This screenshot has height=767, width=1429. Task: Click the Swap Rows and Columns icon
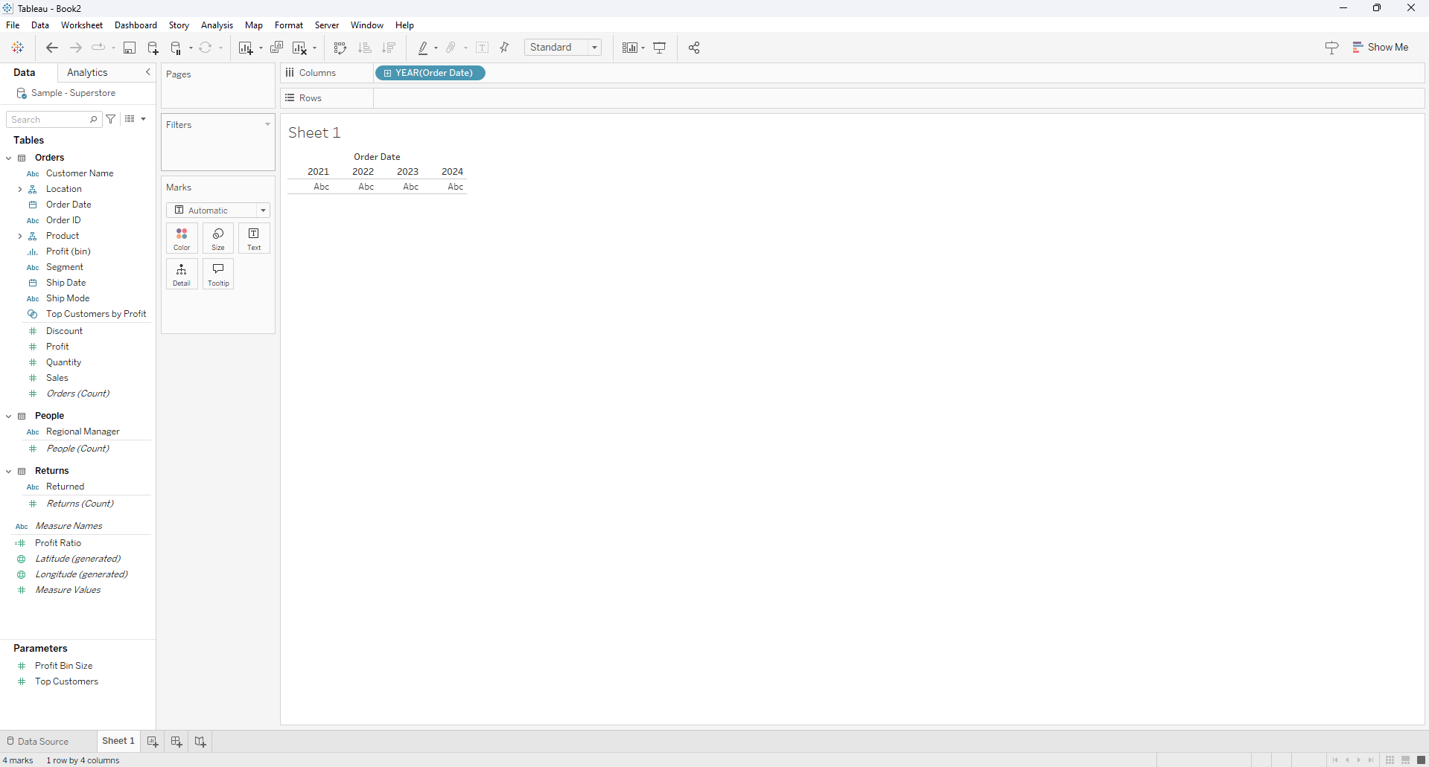[x=340, y=48]
